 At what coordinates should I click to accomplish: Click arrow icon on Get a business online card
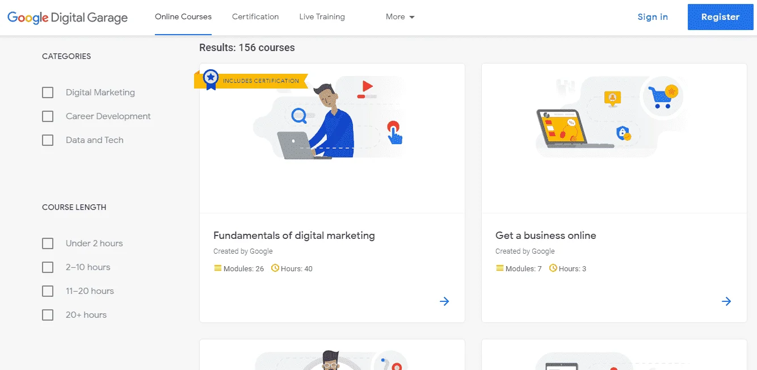pos(726,301)
